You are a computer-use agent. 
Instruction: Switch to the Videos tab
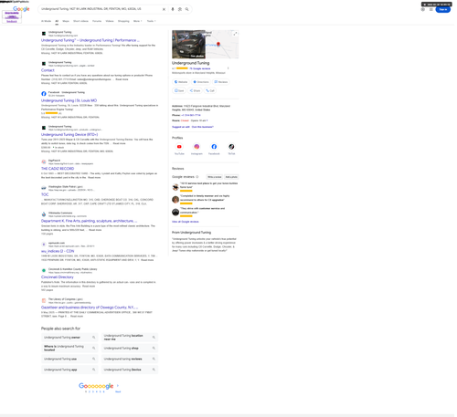[110, 21]
